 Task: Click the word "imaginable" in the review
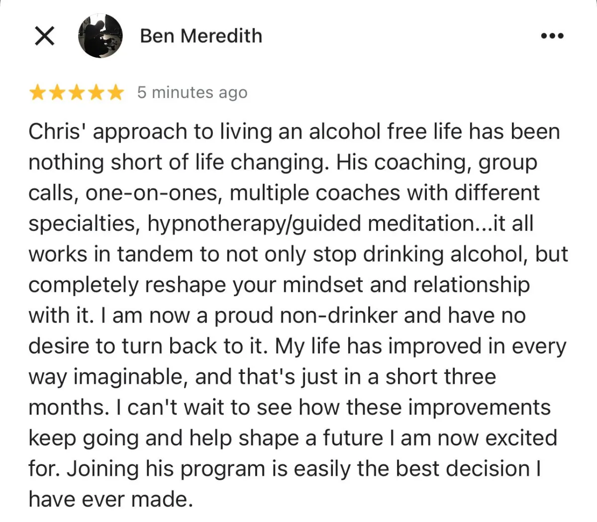click(131, 377)
